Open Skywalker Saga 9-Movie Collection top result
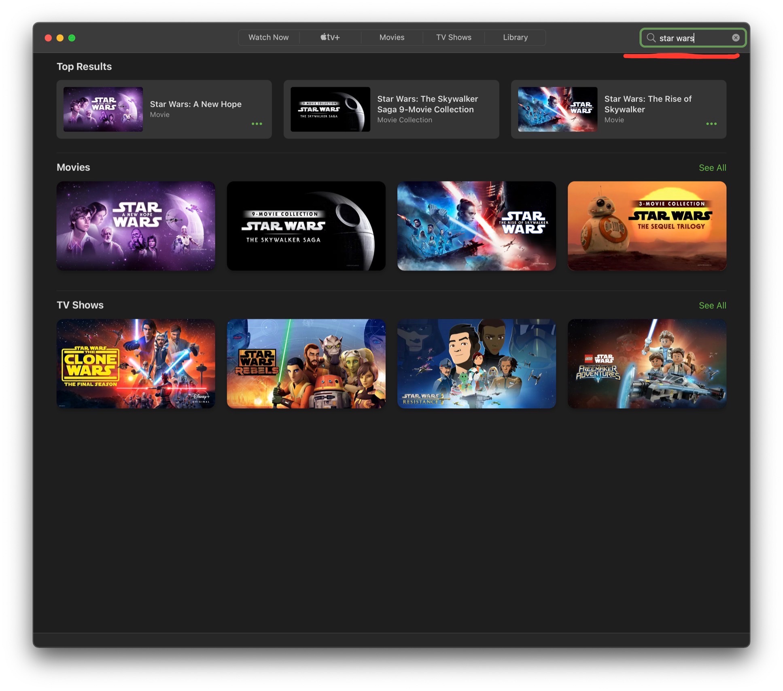The height and width of the screenshot is (691, 783). [391, 109]
